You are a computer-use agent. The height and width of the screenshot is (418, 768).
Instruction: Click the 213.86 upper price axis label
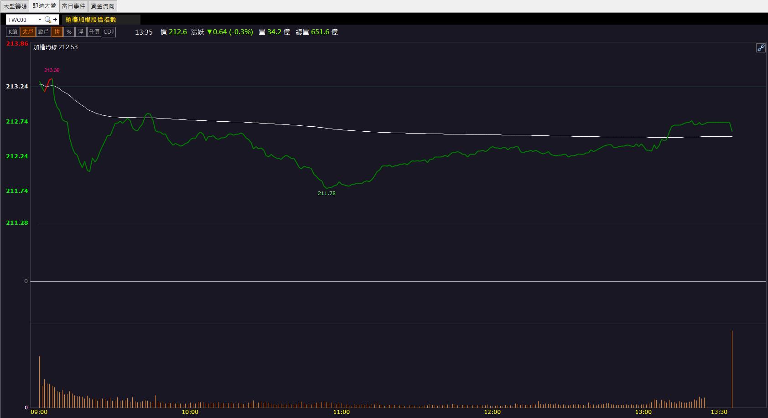[x=17, y=44]
